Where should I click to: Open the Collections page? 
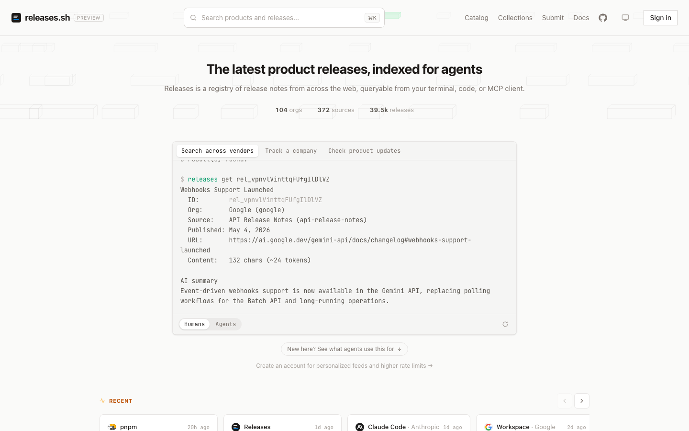(x=515, y=18)
